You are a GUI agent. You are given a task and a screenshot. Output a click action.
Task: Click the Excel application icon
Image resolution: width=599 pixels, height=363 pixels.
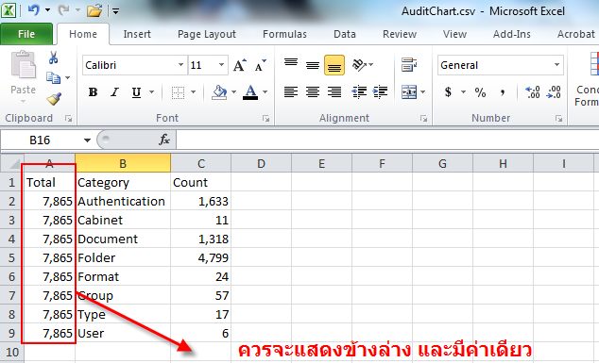point(9,10)
